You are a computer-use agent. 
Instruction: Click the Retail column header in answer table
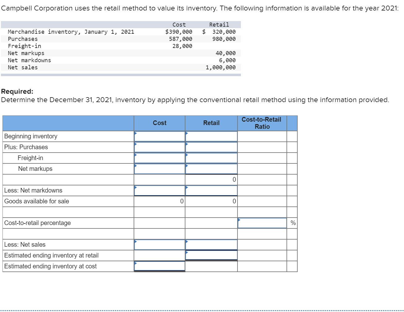[x=211, y=123]
